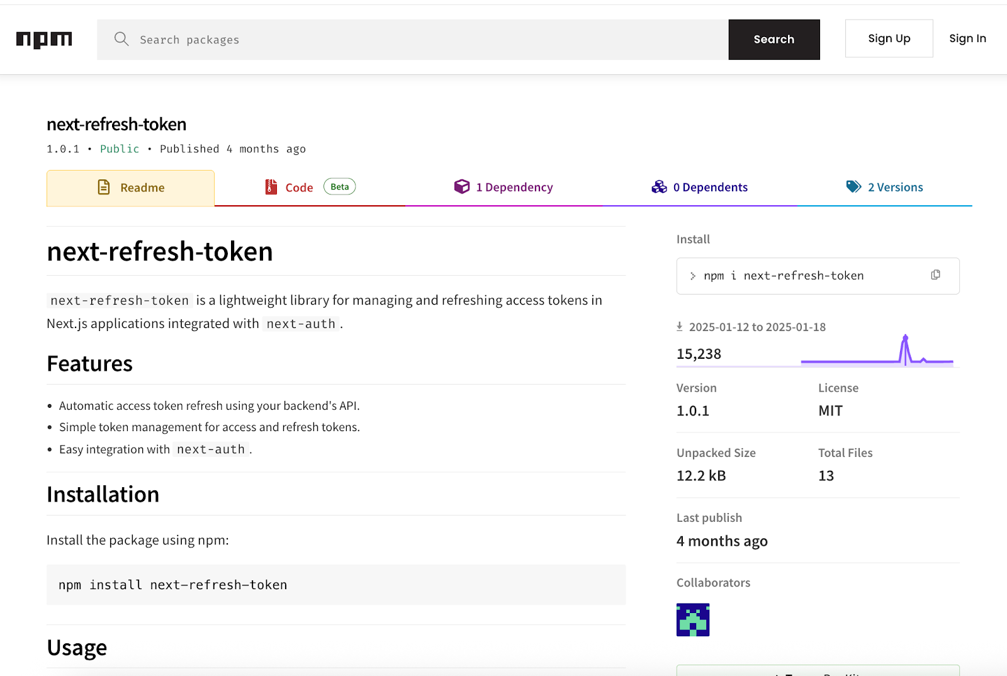Click the Search button
This screenshot has width=1007, height=676.
tap(774, 40)
